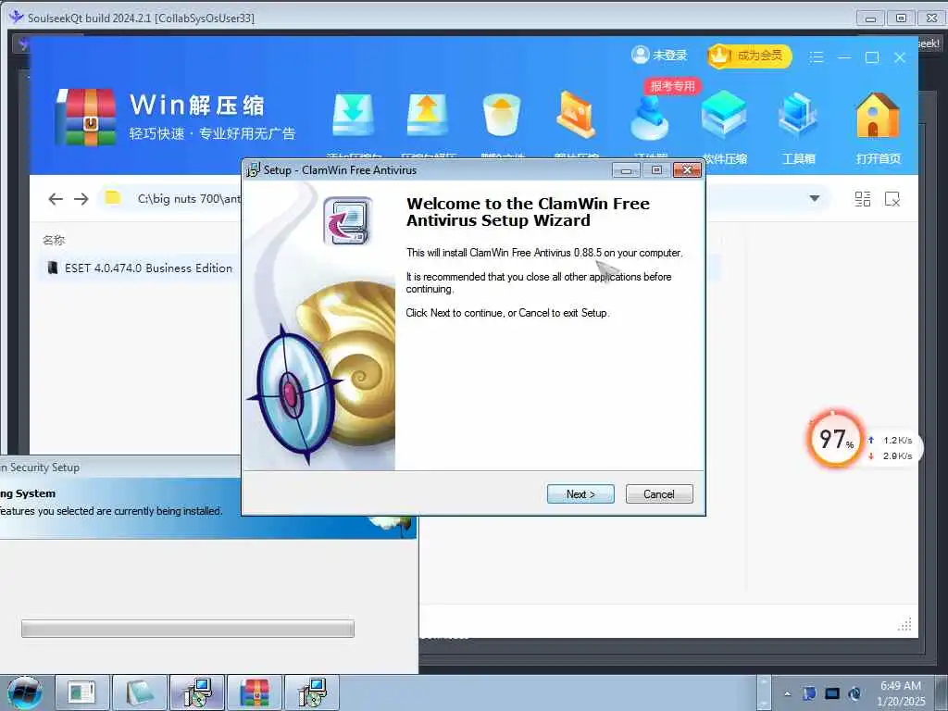Click the SoulseekQt bird title icon
This screenshot has width=948, height=711.
[x=17, y=17]
